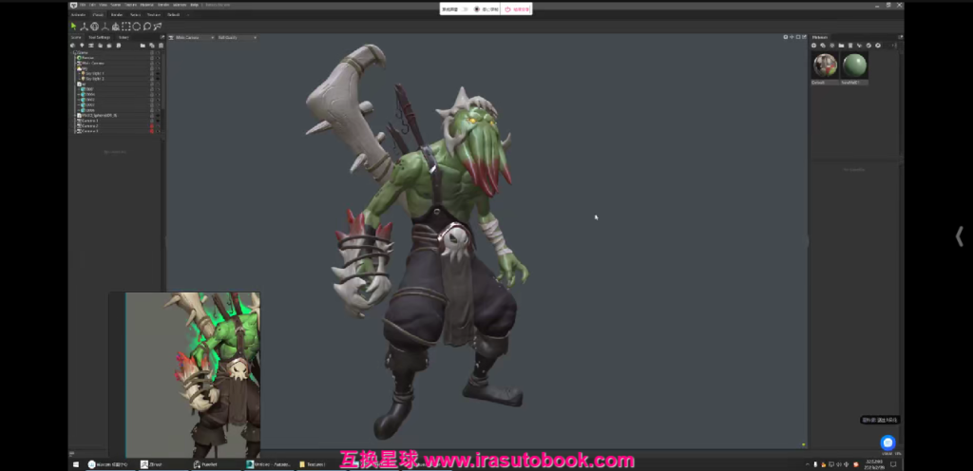Undock the Materials panel
The image size is (973, 471).
(901, 37)
